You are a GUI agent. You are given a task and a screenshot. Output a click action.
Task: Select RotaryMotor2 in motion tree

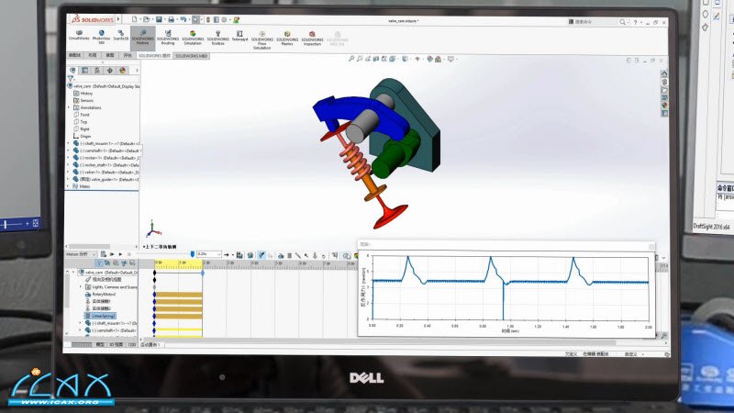click(100, 294)
